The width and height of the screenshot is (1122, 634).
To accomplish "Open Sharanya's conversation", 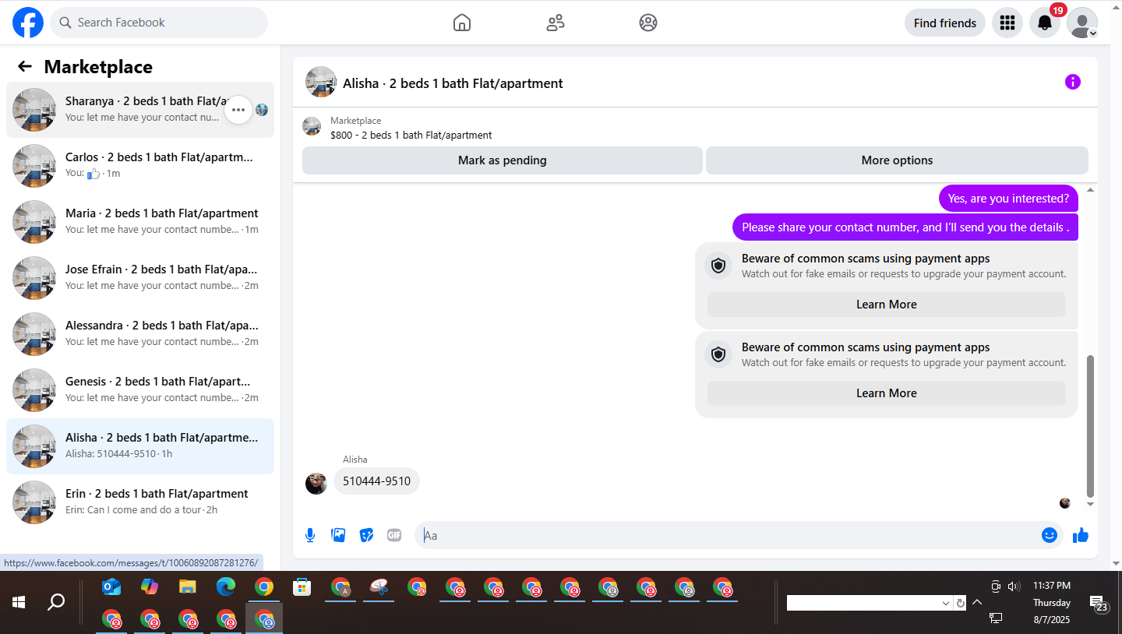I will 140,110.
